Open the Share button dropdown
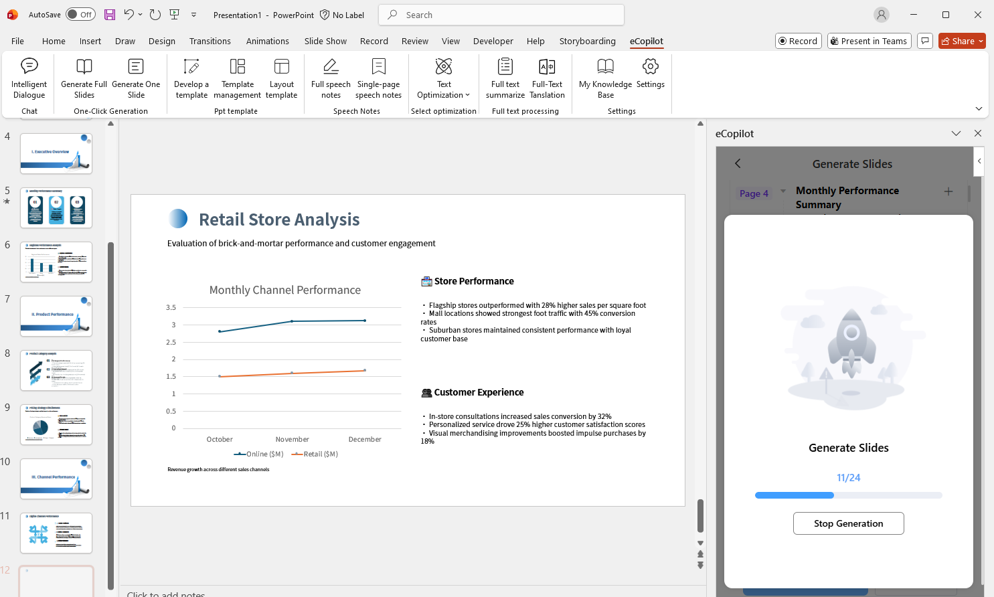The width and height of the screenshot is (994, 597). tap(981, 41)
